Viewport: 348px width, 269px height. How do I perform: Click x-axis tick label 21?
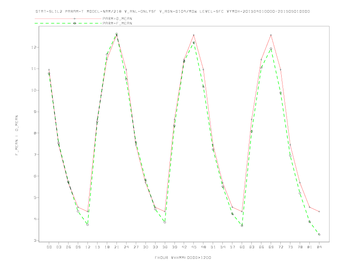coord(116,247)
